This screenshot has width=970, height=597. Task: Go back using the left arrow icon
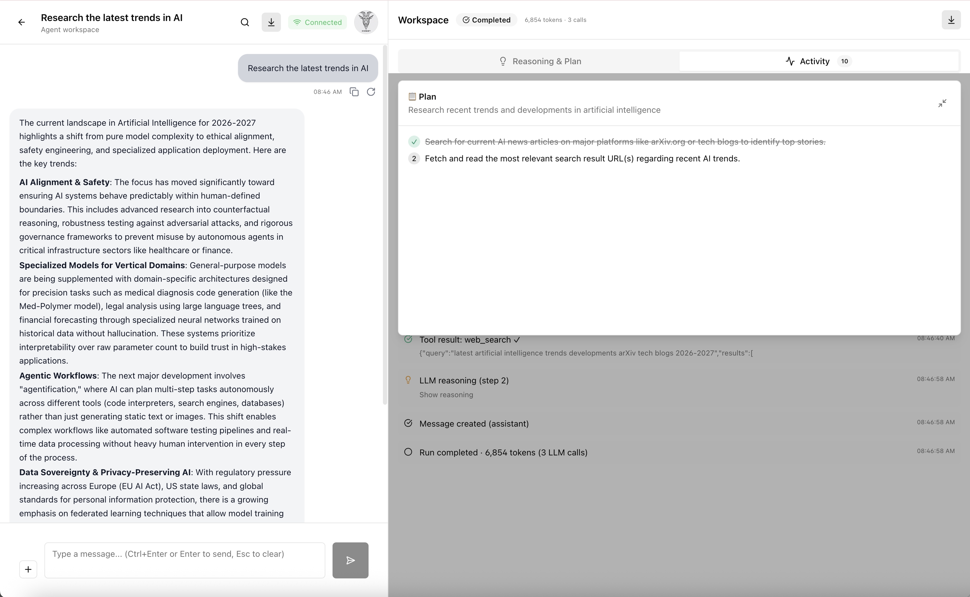click(22, 22)
